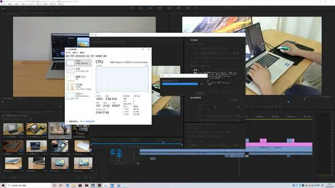Open 文件 menu in Task Manager
The width and height of the screenshot is (335, 188).
click(68, 52)
